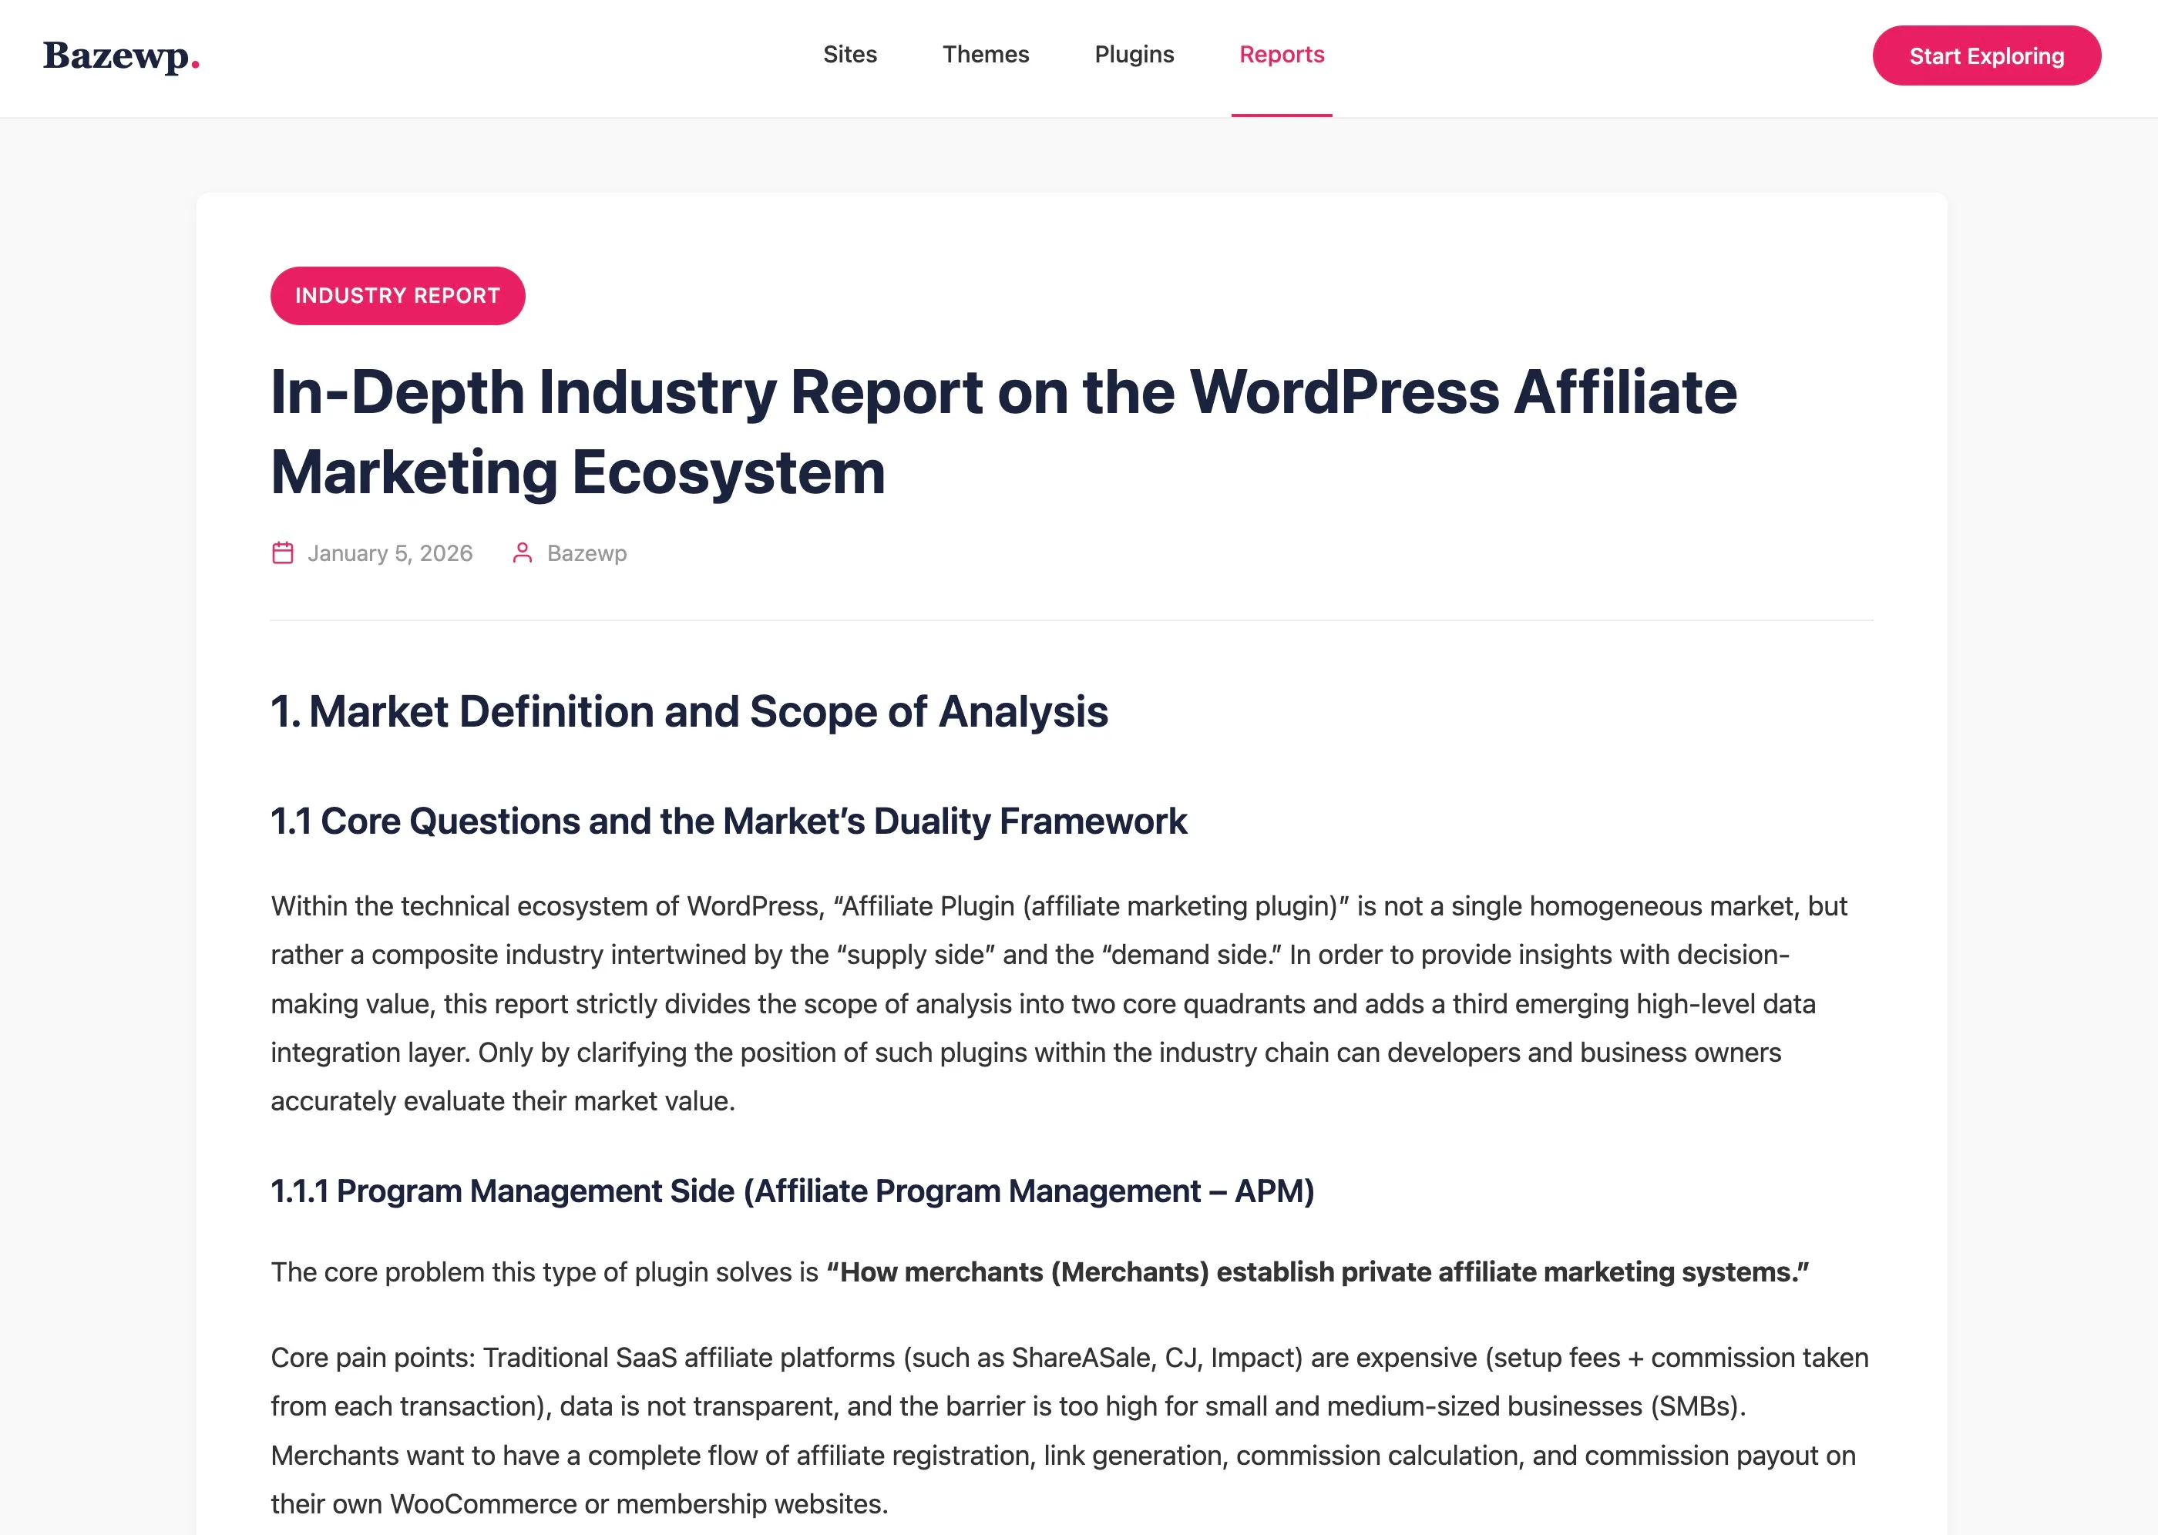Select the Reports tab
This screenshot has height=1535, width=2158.
[x=1281, y=55]
